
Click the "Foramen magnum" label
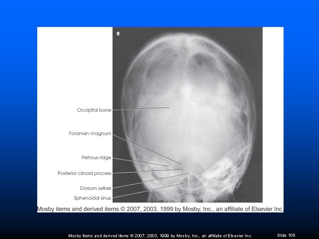[x=90, y=134]
